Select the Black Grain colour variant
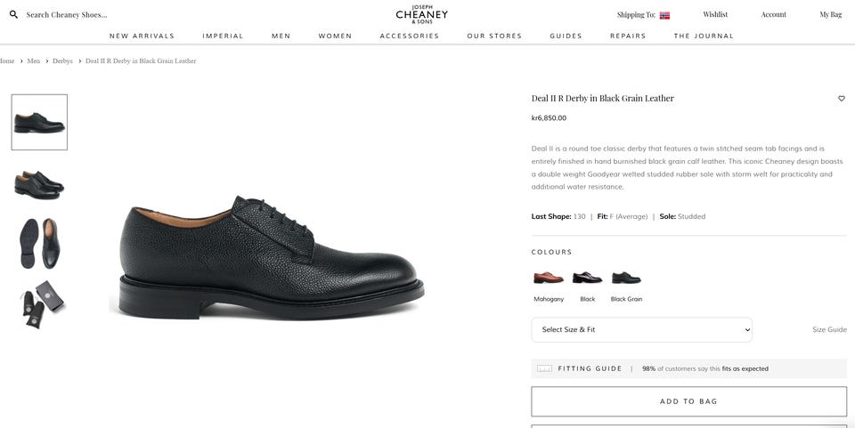Screen dimensions: 855x428 626,278
